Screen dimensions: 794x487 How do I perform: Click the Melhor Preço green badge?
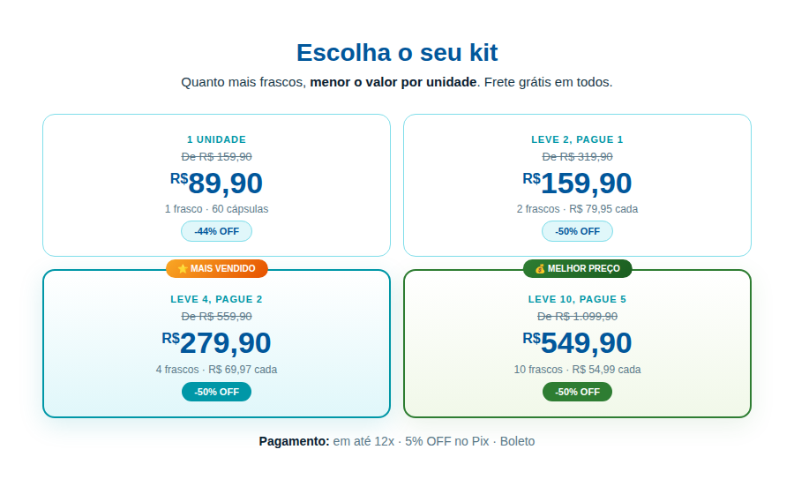tap(577, 269)
